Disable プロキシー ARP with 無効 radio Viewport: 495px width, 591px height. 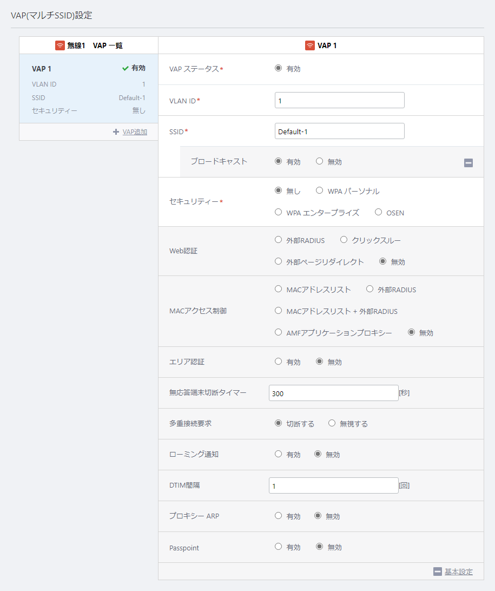(318, 516)
